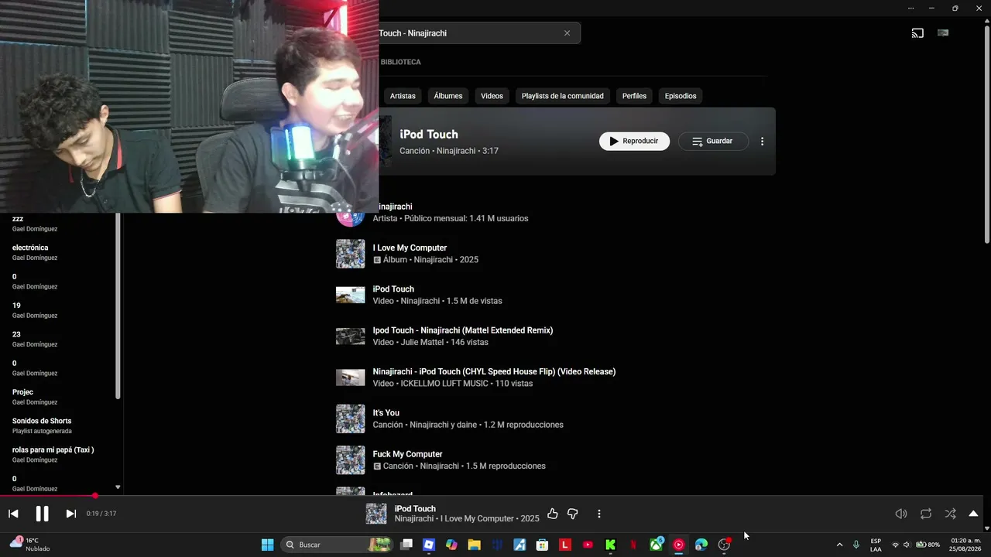This screenshot has height=557, width=991.
Task: Like the playing iPod Touch song
Action: (552, 514)
